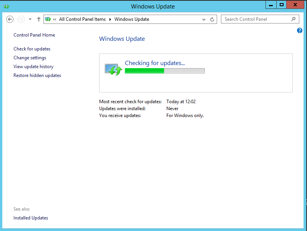Click the Forward navigation arrow
Image resolution: width=307 pixels, height=231 pixels.
pos(21,19)
